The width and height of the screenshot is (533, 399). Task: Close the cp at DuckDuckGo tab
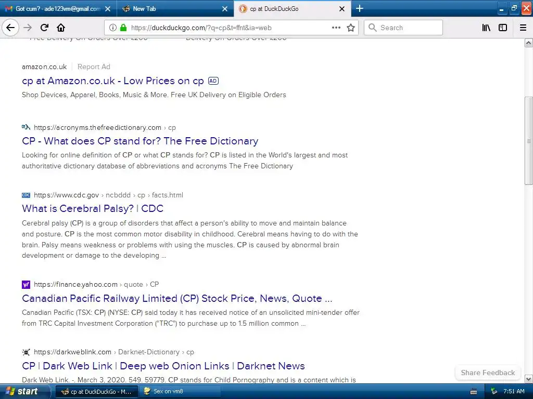point(342,9)
